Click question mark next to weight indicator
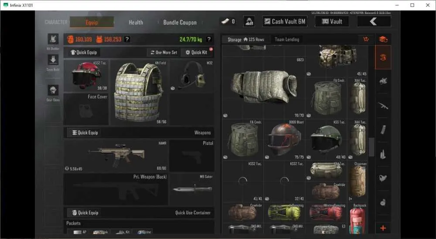This screenshot has width=436, height=239. (209, 39)
